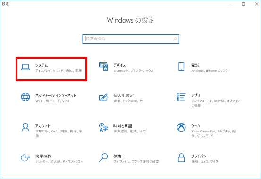Click the Wi-Fi、機内モード、VPN description
Image resolution: width=261 pixels, height=179 pixels.
[x=52, y=101]
